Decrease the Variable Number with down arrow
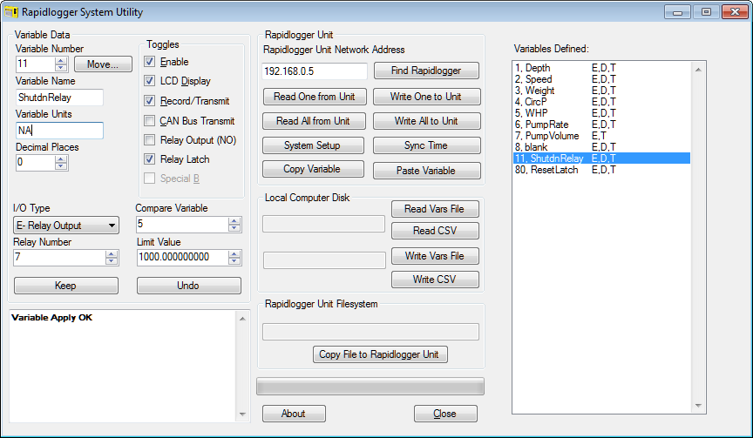 [61, 67]
